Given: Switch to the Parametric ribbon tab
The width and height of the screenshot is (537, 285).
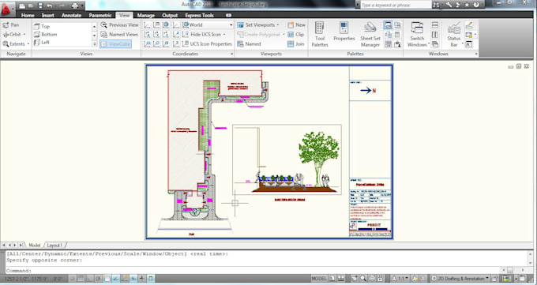Looking at the screenshot, I should coord(100,15).
